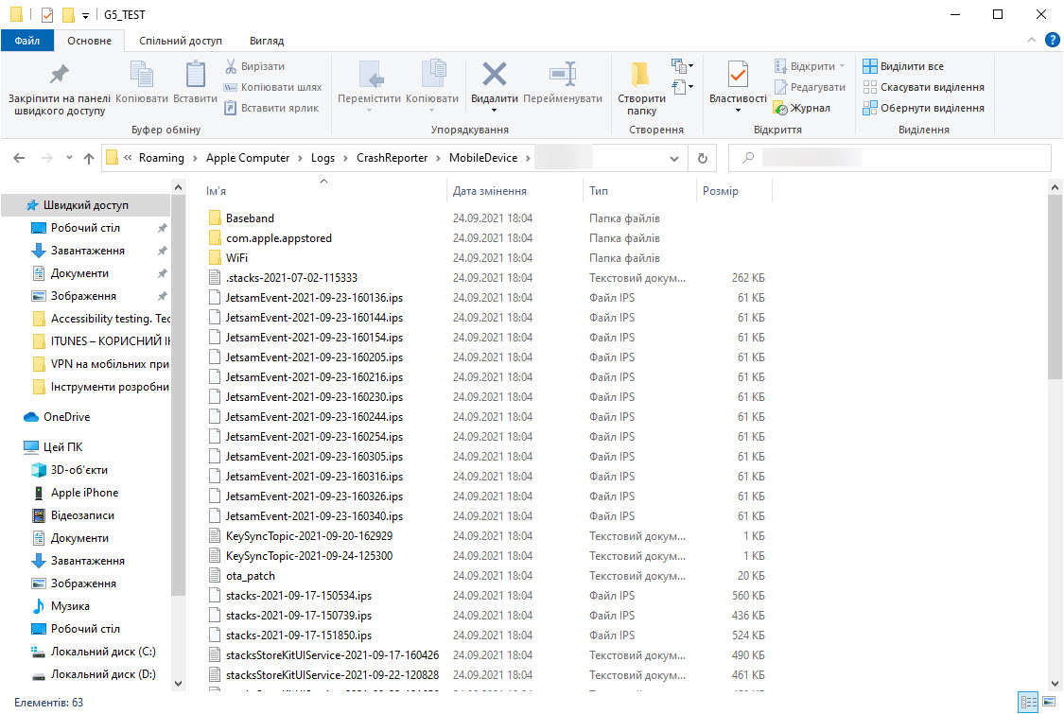This screenshot has height=714, width=1064.
Task: Open recent locations dropdown arrow
Action: [69, 158]
